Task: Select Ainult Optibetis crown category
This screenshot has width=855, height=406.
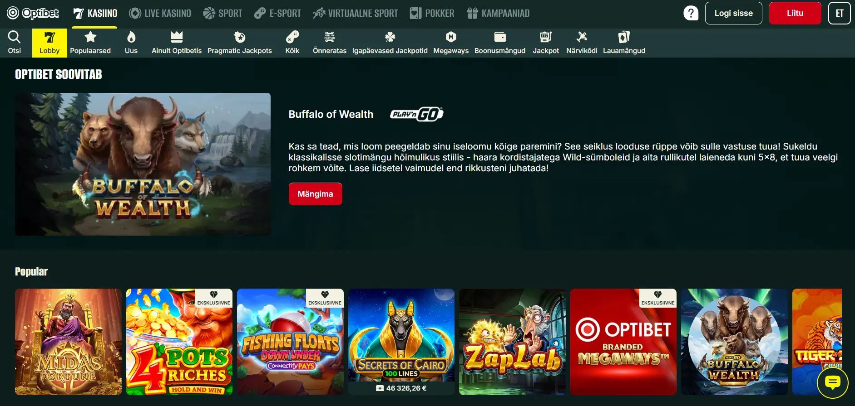Action: (177, 43)
